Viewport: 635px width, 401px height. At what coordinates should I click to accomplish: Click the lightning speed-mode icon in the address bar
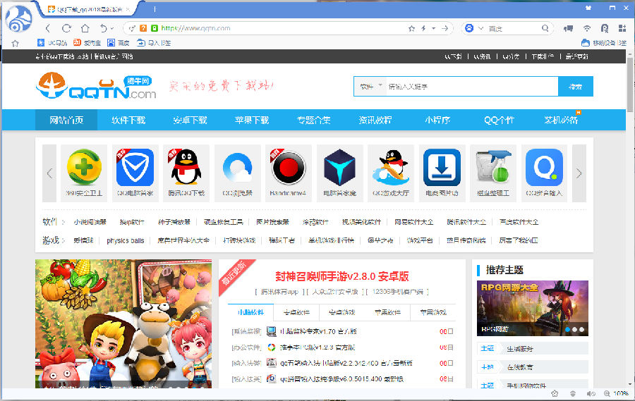click(x=423, y=28)
